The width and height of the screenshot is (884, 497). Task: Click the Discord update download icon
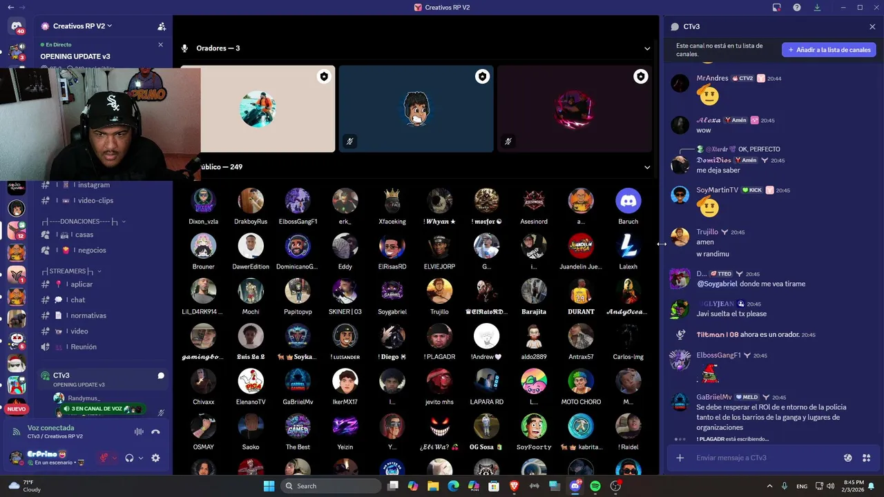[x=818, y=7]
